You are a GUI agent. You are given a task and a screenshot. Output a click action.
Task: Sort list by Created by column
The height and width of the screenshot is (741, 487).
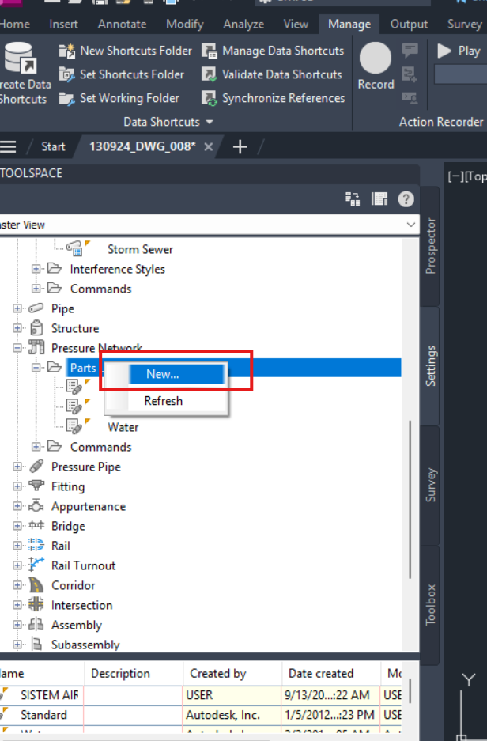[232, 674]
